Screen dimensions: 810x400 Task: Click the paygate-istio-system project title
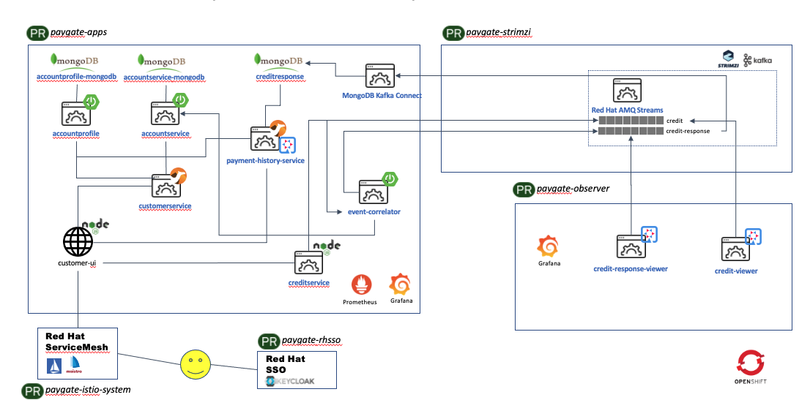[x=88, y=390]
